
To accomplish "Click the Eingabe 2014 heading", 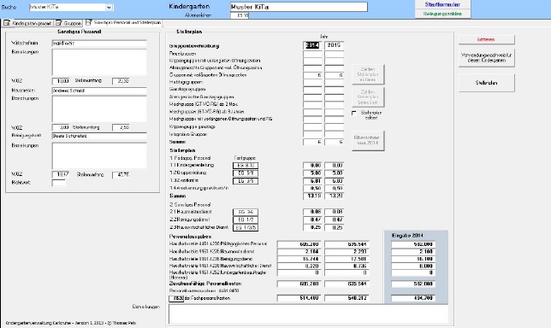I will 407,236.
